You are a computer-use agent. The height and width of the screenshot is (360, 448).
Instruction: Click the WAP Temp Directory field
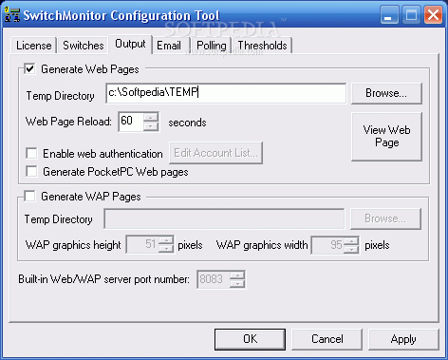coord(224,218)
